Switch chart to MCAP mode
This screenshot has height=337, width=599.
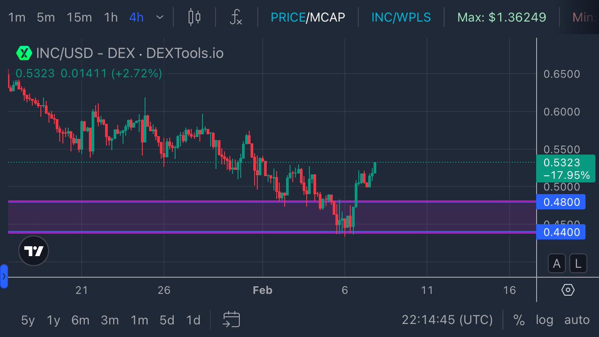327,17
